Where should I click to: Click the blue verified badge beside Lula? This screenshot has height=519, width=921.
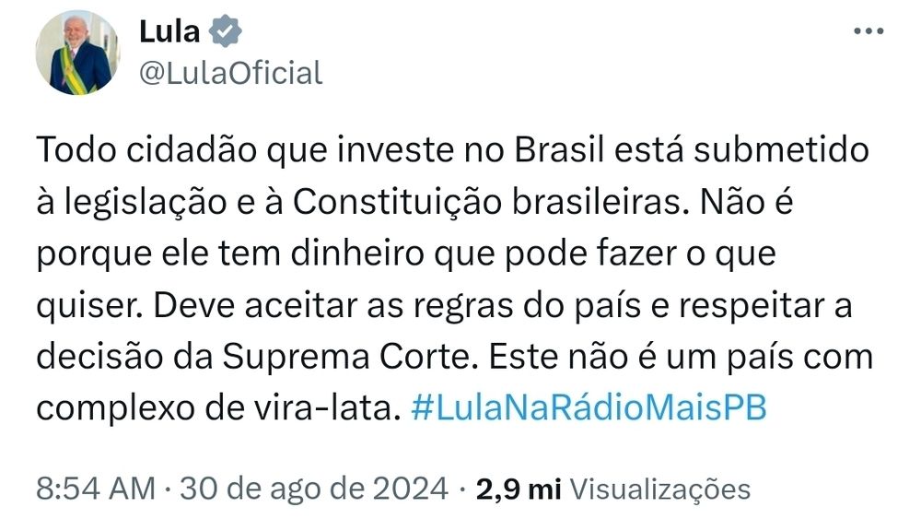click(x=226, y=31)
